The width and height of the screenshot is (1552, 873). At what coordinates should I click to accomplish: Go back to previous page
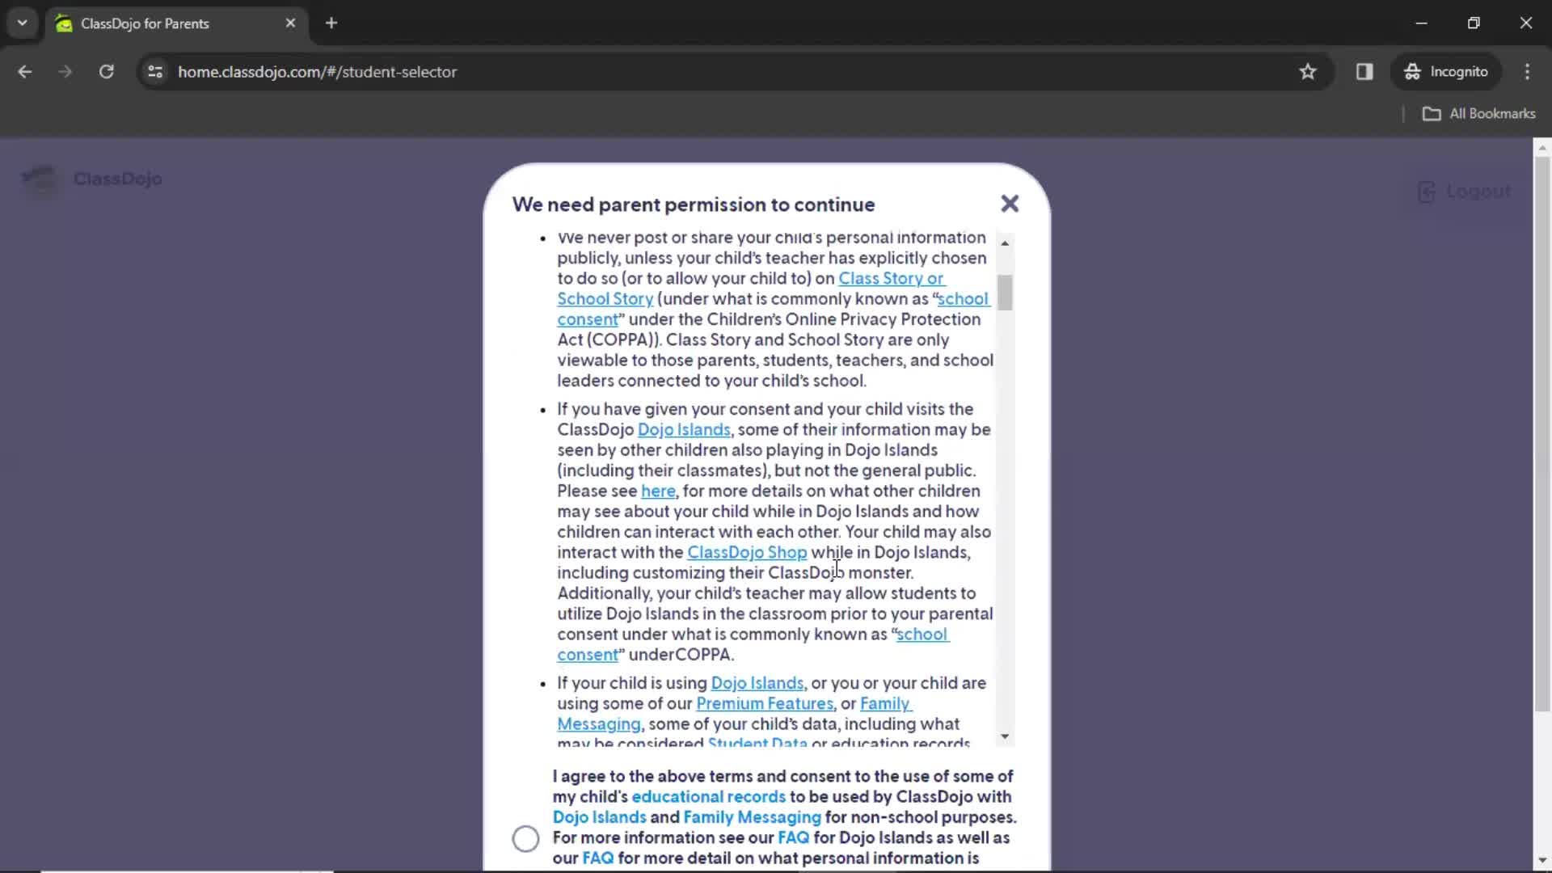(25, 72)
